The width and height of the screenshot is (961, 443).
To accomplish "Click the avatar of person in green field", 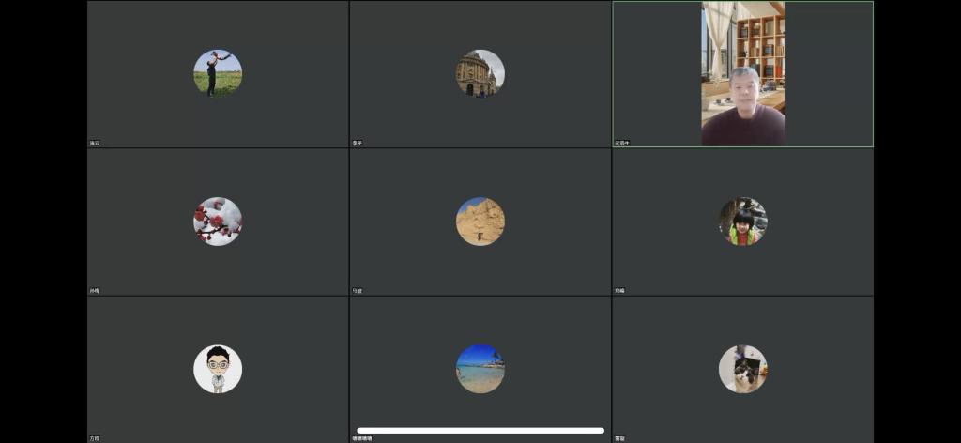I will click(218, 73).
